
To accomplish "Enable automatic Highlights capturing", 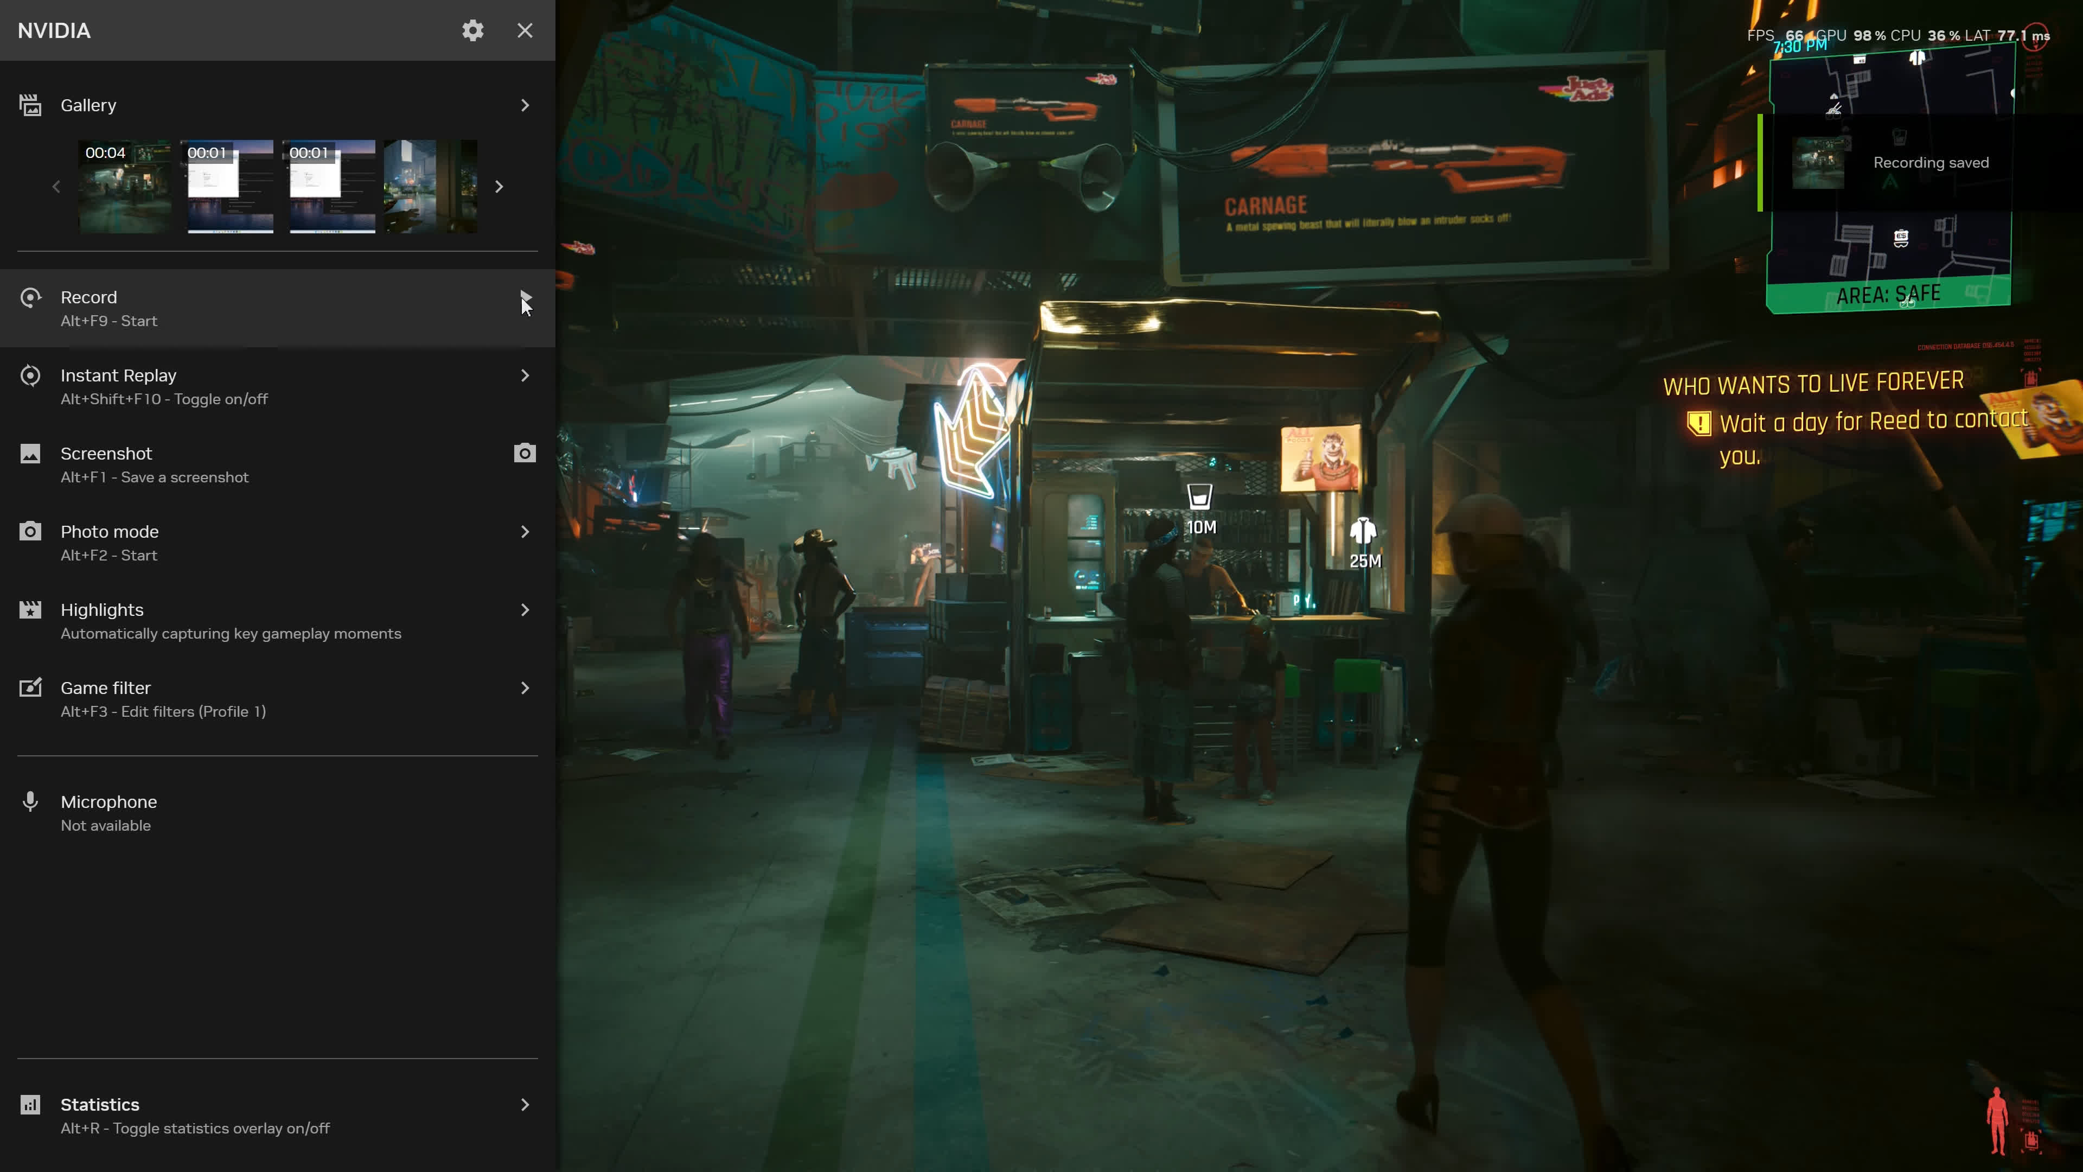I will point(525,609).
